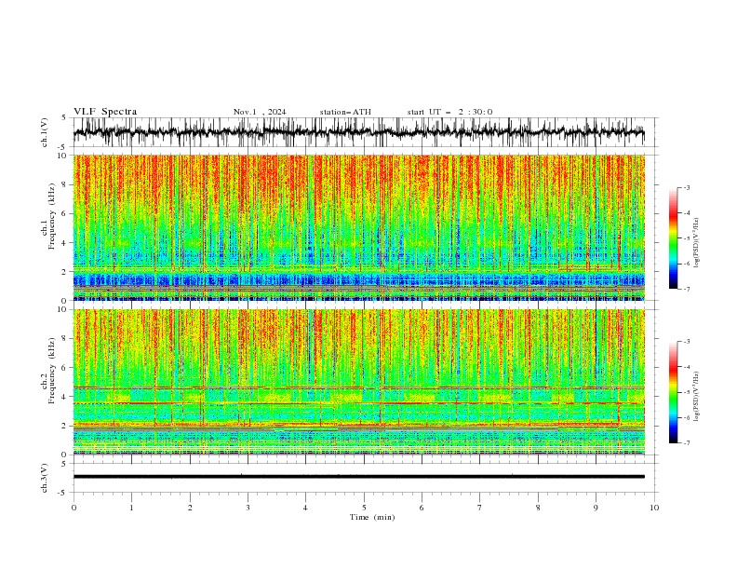This screenshot has height=570, width=737.
Task: Click the 'start UT = 2 :30: 0' text
Action: tap(449, 112)
